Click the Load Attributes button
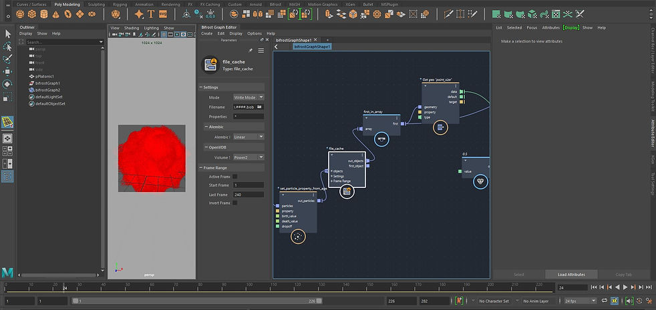This screenshot has width=656, height=310. (x=571, y=275)
